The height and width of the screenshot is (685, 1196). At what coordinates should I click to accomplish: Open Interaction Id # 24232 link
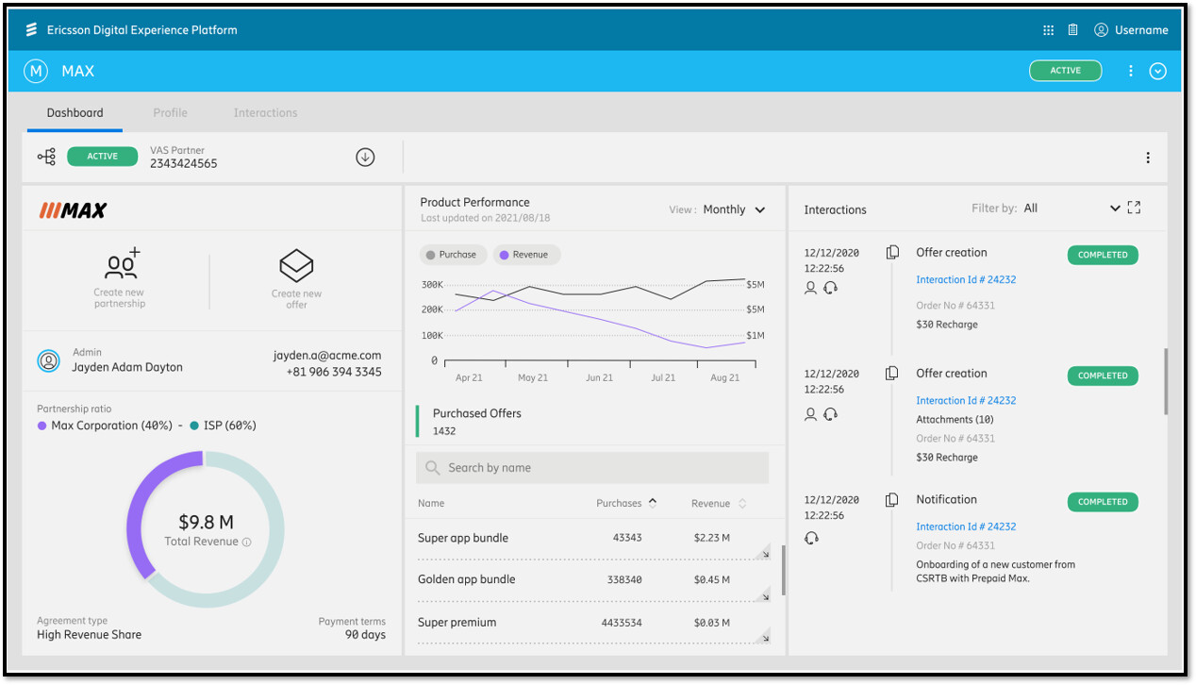[965, 279]
